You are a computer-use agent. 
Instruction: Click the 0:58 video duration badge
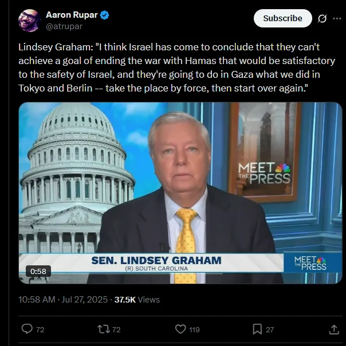click(38, 271)
